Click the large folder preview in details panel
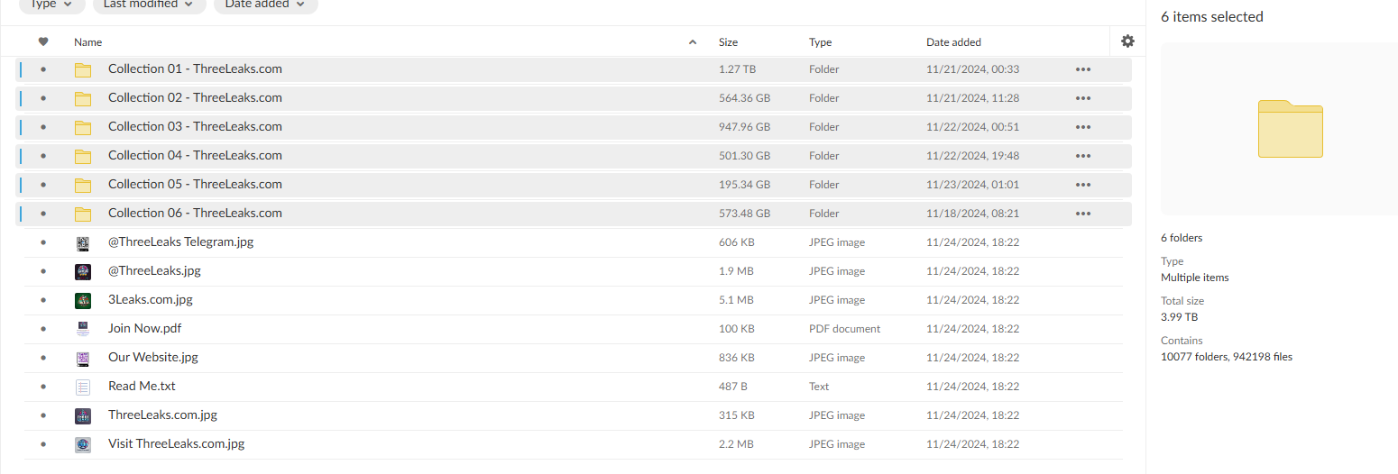The height and width of the screenshot is (474, 1398). (1290, 129)
